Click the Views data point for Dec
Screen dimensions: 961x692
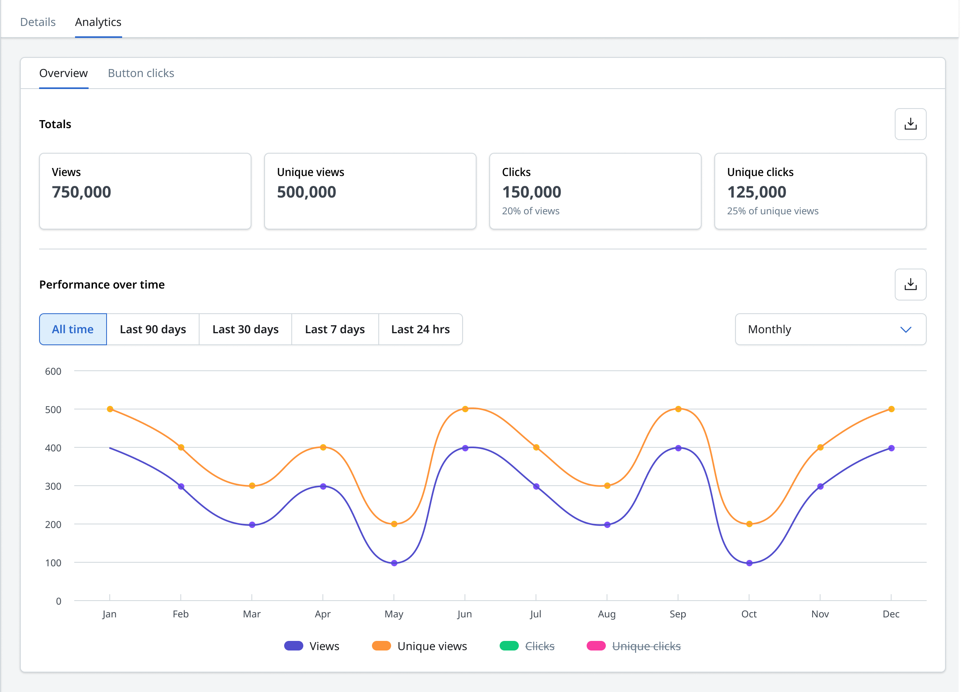(x=892, y=448)
